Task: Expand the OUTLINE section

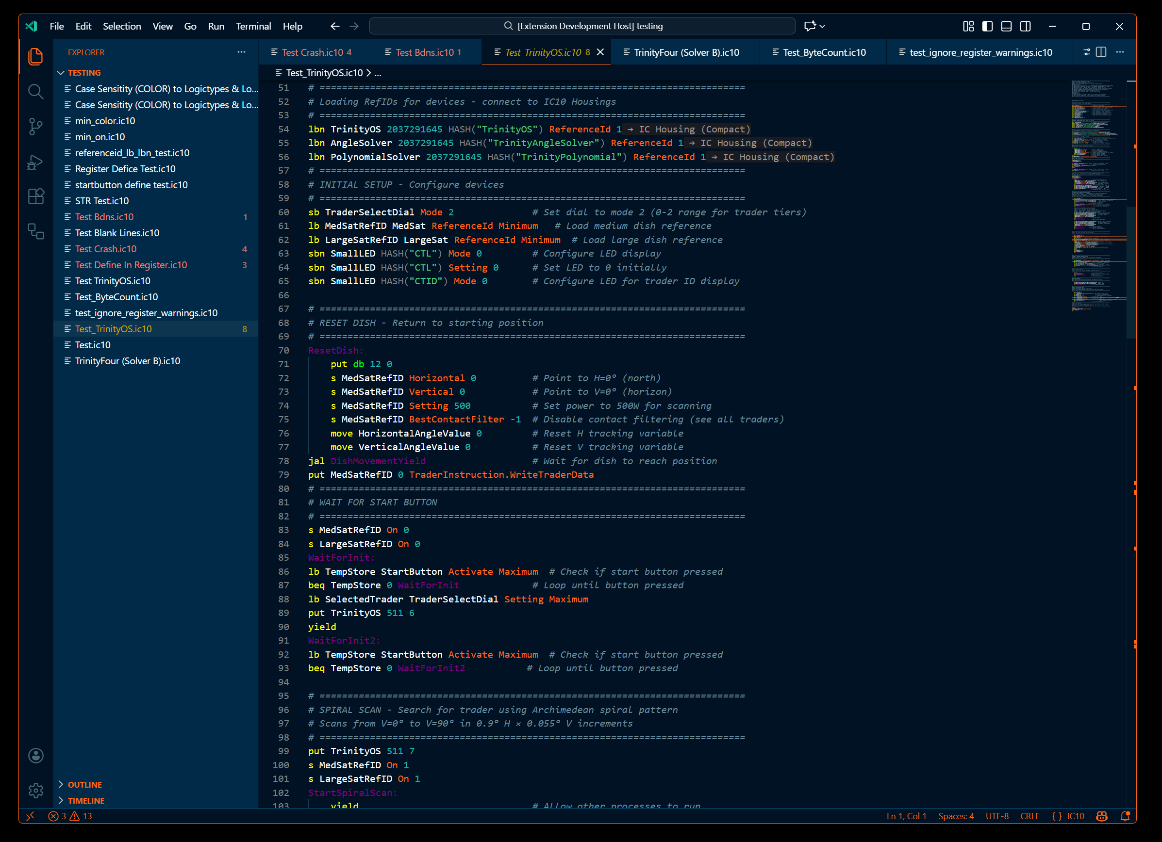Action: click(84, 784)
